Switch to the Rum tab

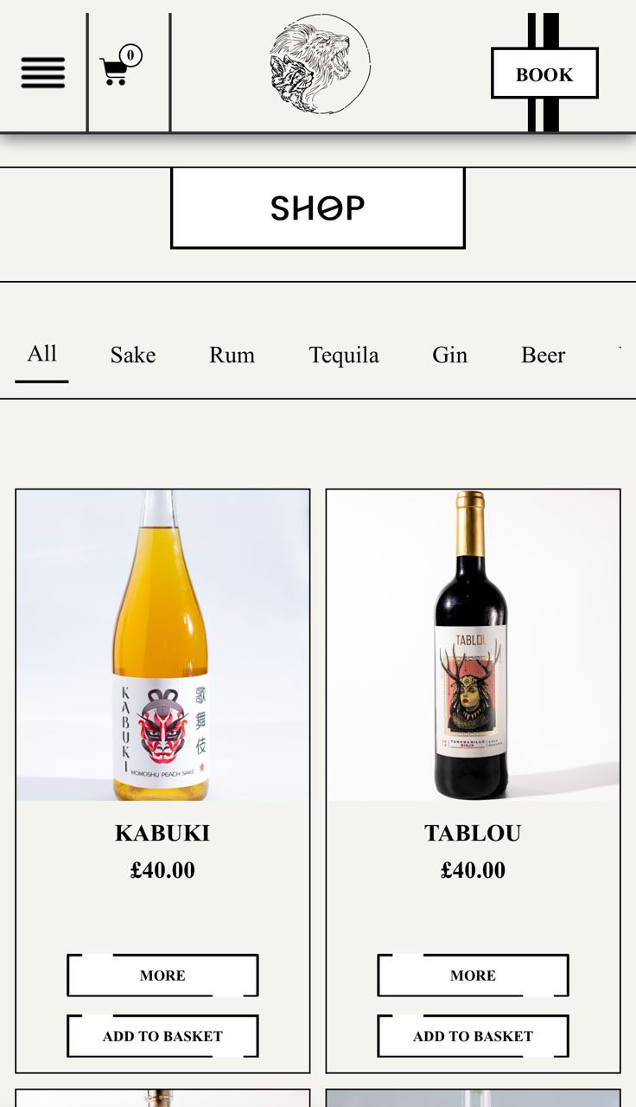pyautogui.click(x=232, y=355)
